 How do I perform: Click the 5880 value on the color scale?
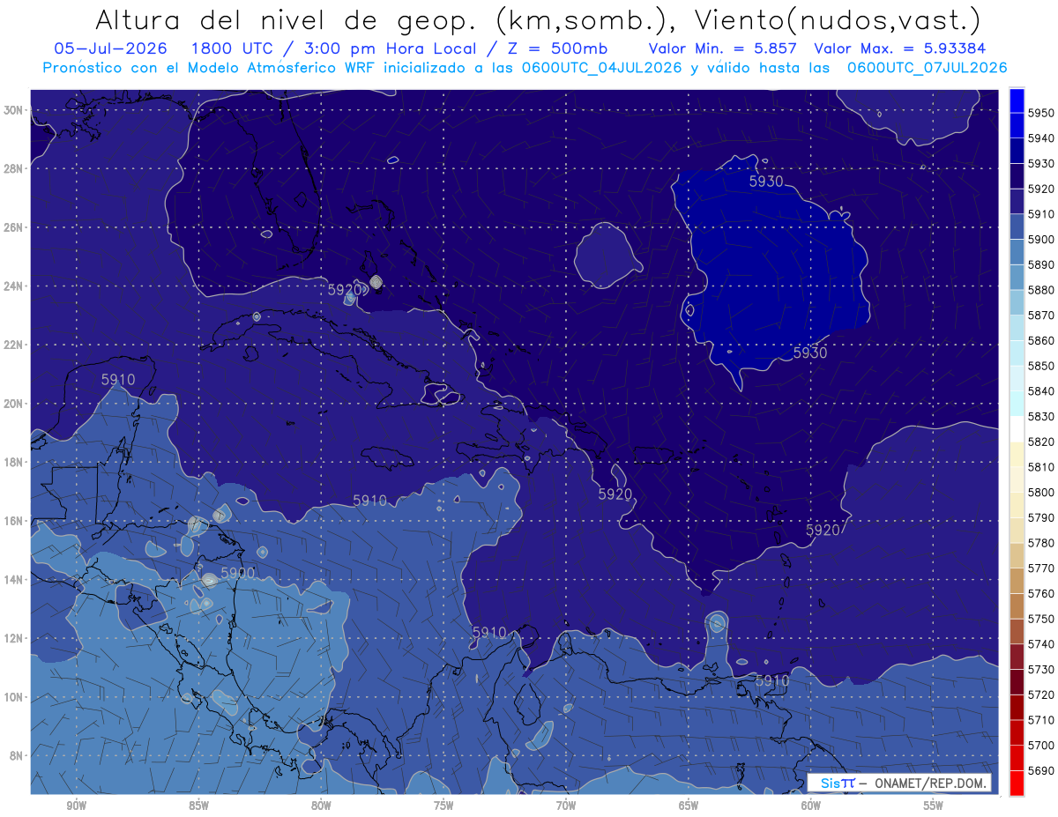coord(1041,290)
